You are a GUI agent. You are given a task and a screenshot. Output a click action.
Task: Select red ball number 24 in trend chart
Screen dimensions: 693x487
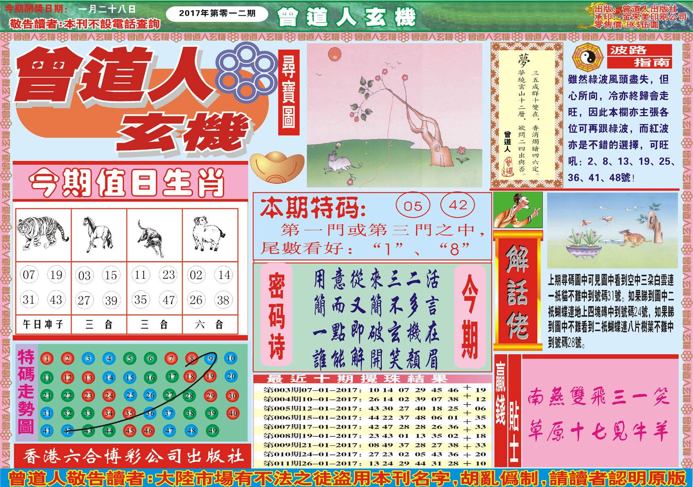(x=109, y=395)
